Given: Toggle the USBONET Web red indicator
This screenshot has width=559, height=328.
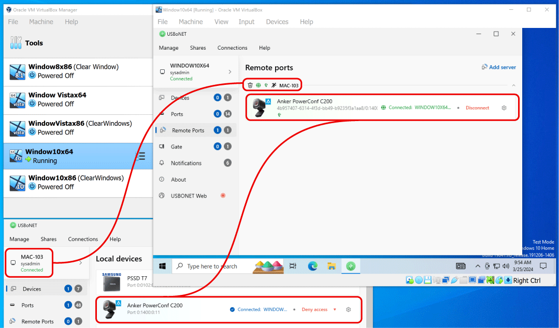Looking at the screenshot, I should [223, 196].
